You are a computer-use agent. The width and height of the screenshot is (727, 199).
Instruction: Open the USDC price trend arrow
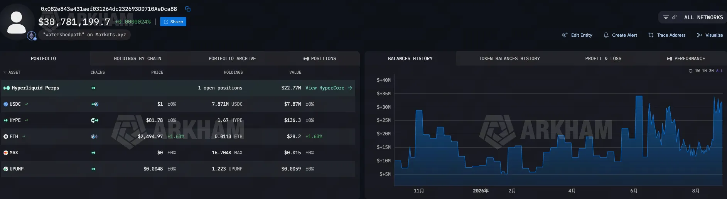(x=26, y=104)
